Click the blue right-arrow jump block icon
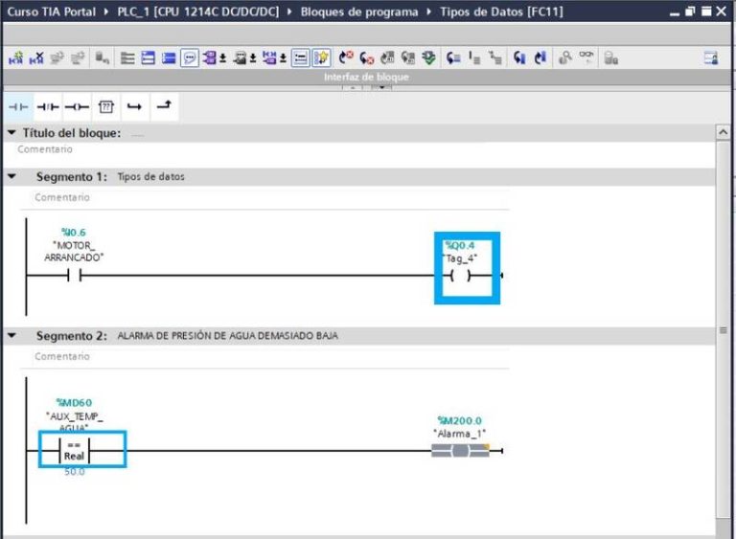This screenshot has height=539, width=736. 540,58
